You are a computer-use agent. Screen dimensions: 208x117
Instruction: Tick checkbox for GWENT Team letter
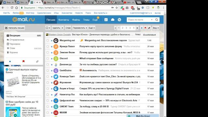47,107
